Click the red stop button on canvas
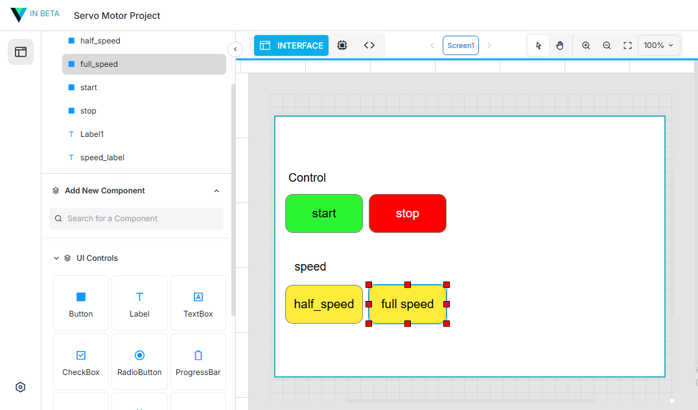The image size is (698, 410). click(x=407, y=213)
